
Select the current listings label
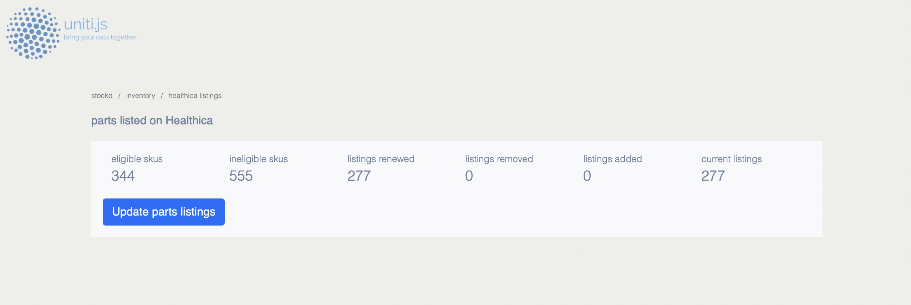pyautogui.click(x=732, y=159)
